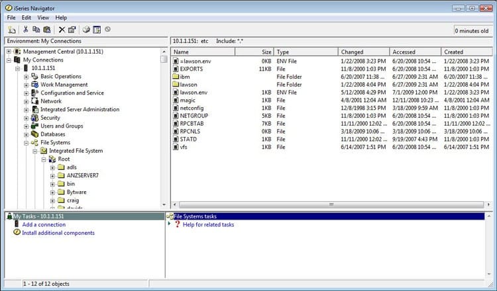
Task: Click the file list horizontal scrollbar thumb
Action: pos(331,204)
